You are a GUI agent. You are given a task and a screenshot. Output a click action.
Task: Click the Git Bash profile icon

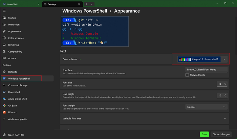pyautogui.click(x=4, y=105)
